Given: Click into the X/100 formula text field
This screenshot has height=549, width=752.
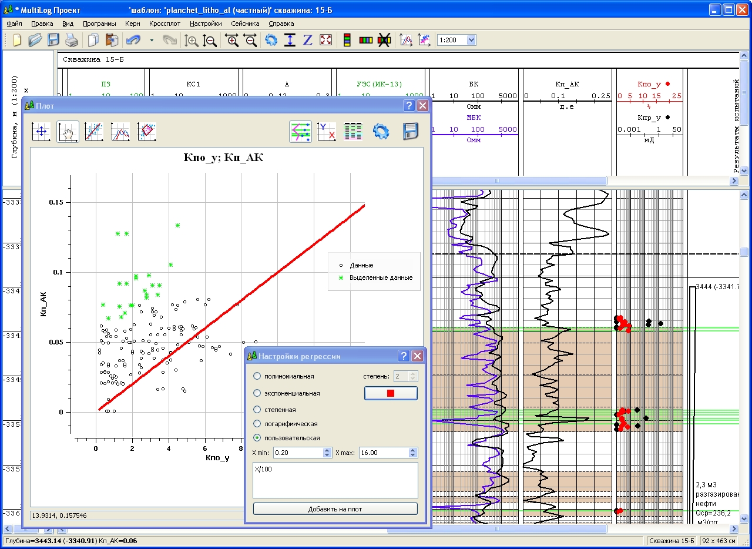Looking at the screenshot, I should pos(335,480).
